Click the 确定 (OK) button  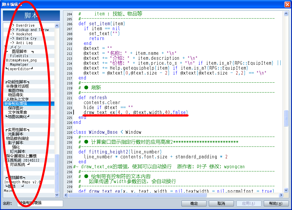(x=194, y=204)
